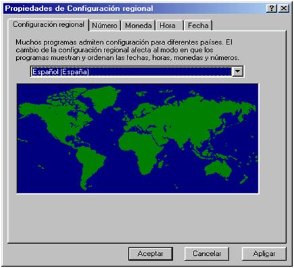Click the dialog title 'Propiedades de Configuración regional'
294x268 pixels.
pos(79,9)
